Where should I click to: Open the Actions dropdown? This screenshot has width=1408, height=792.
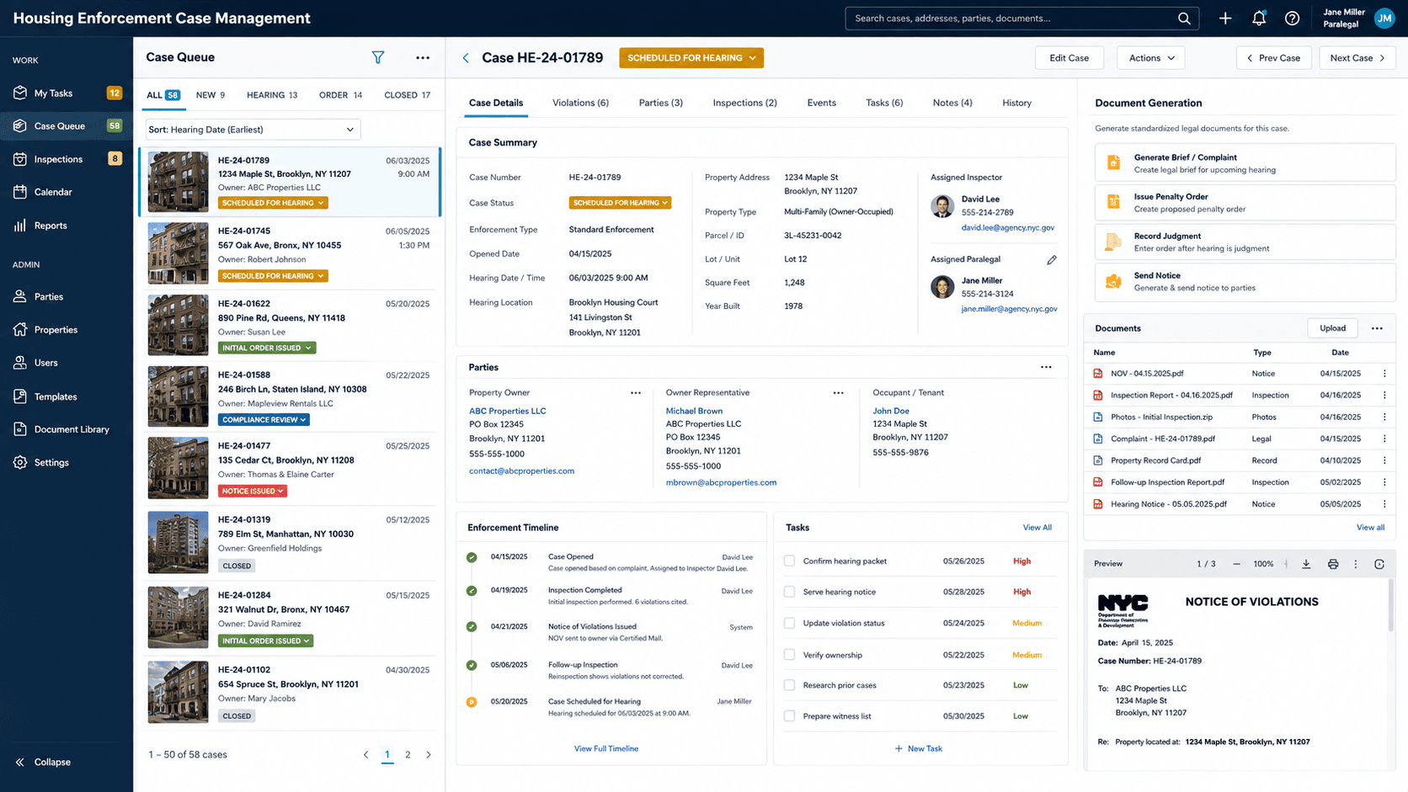(1151, 58)
